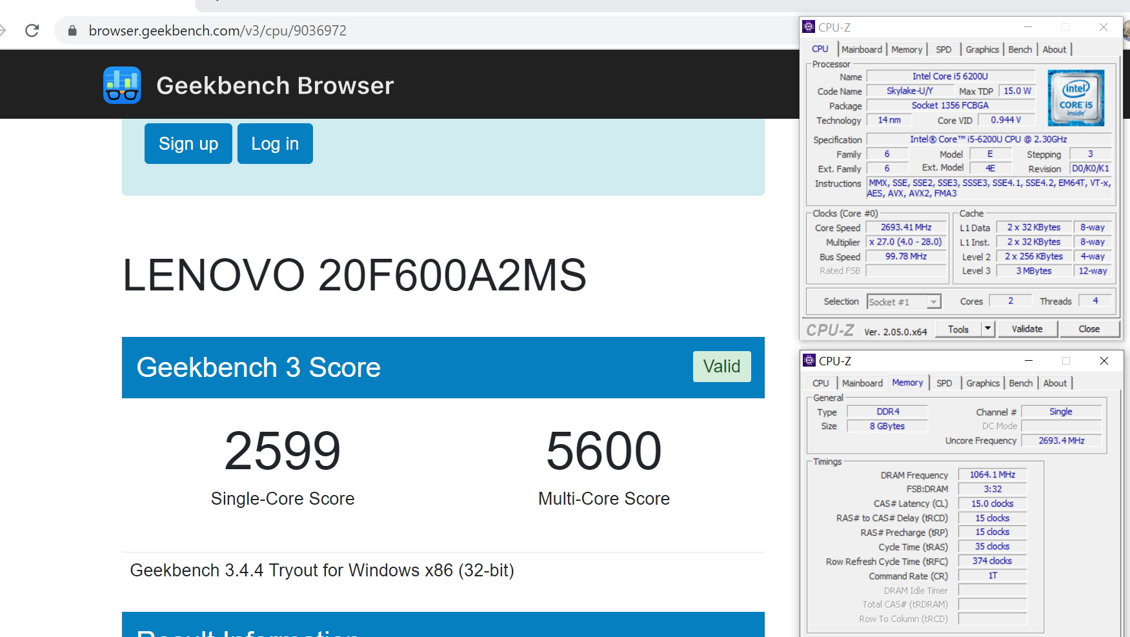Click the Geekbench logo icon

click(x=122, y=85)
